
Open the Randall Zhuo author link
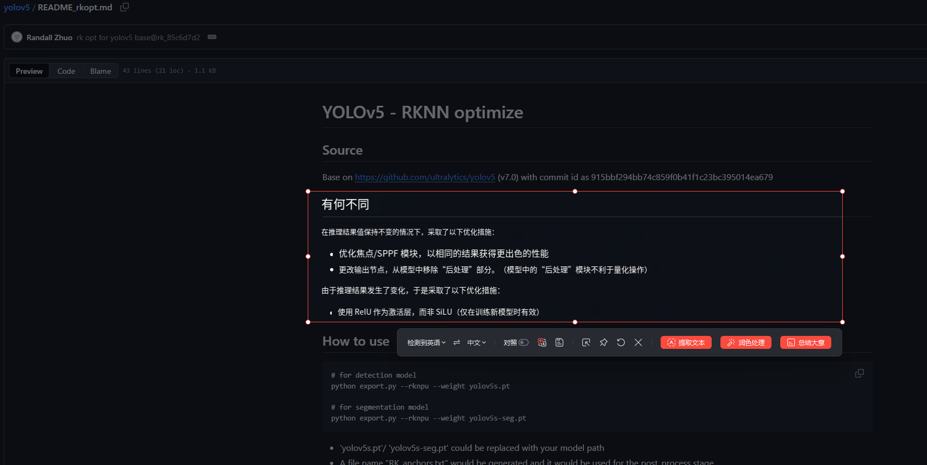click(x=49, y=37)
